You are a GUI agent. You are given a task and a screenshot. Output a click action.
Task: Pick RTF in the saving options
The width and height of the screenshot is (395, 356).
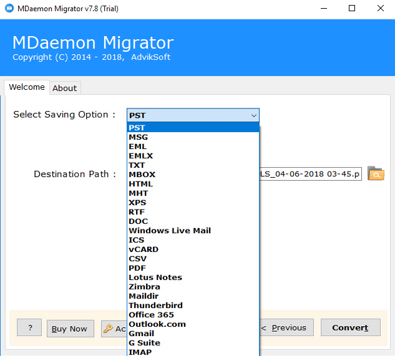point(193,212)
